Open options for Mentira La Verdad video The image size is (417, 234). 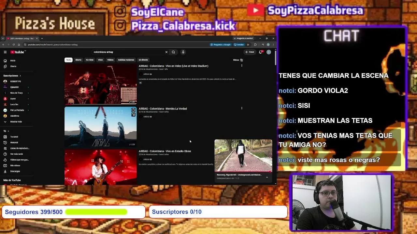click(x=242, y=108)
